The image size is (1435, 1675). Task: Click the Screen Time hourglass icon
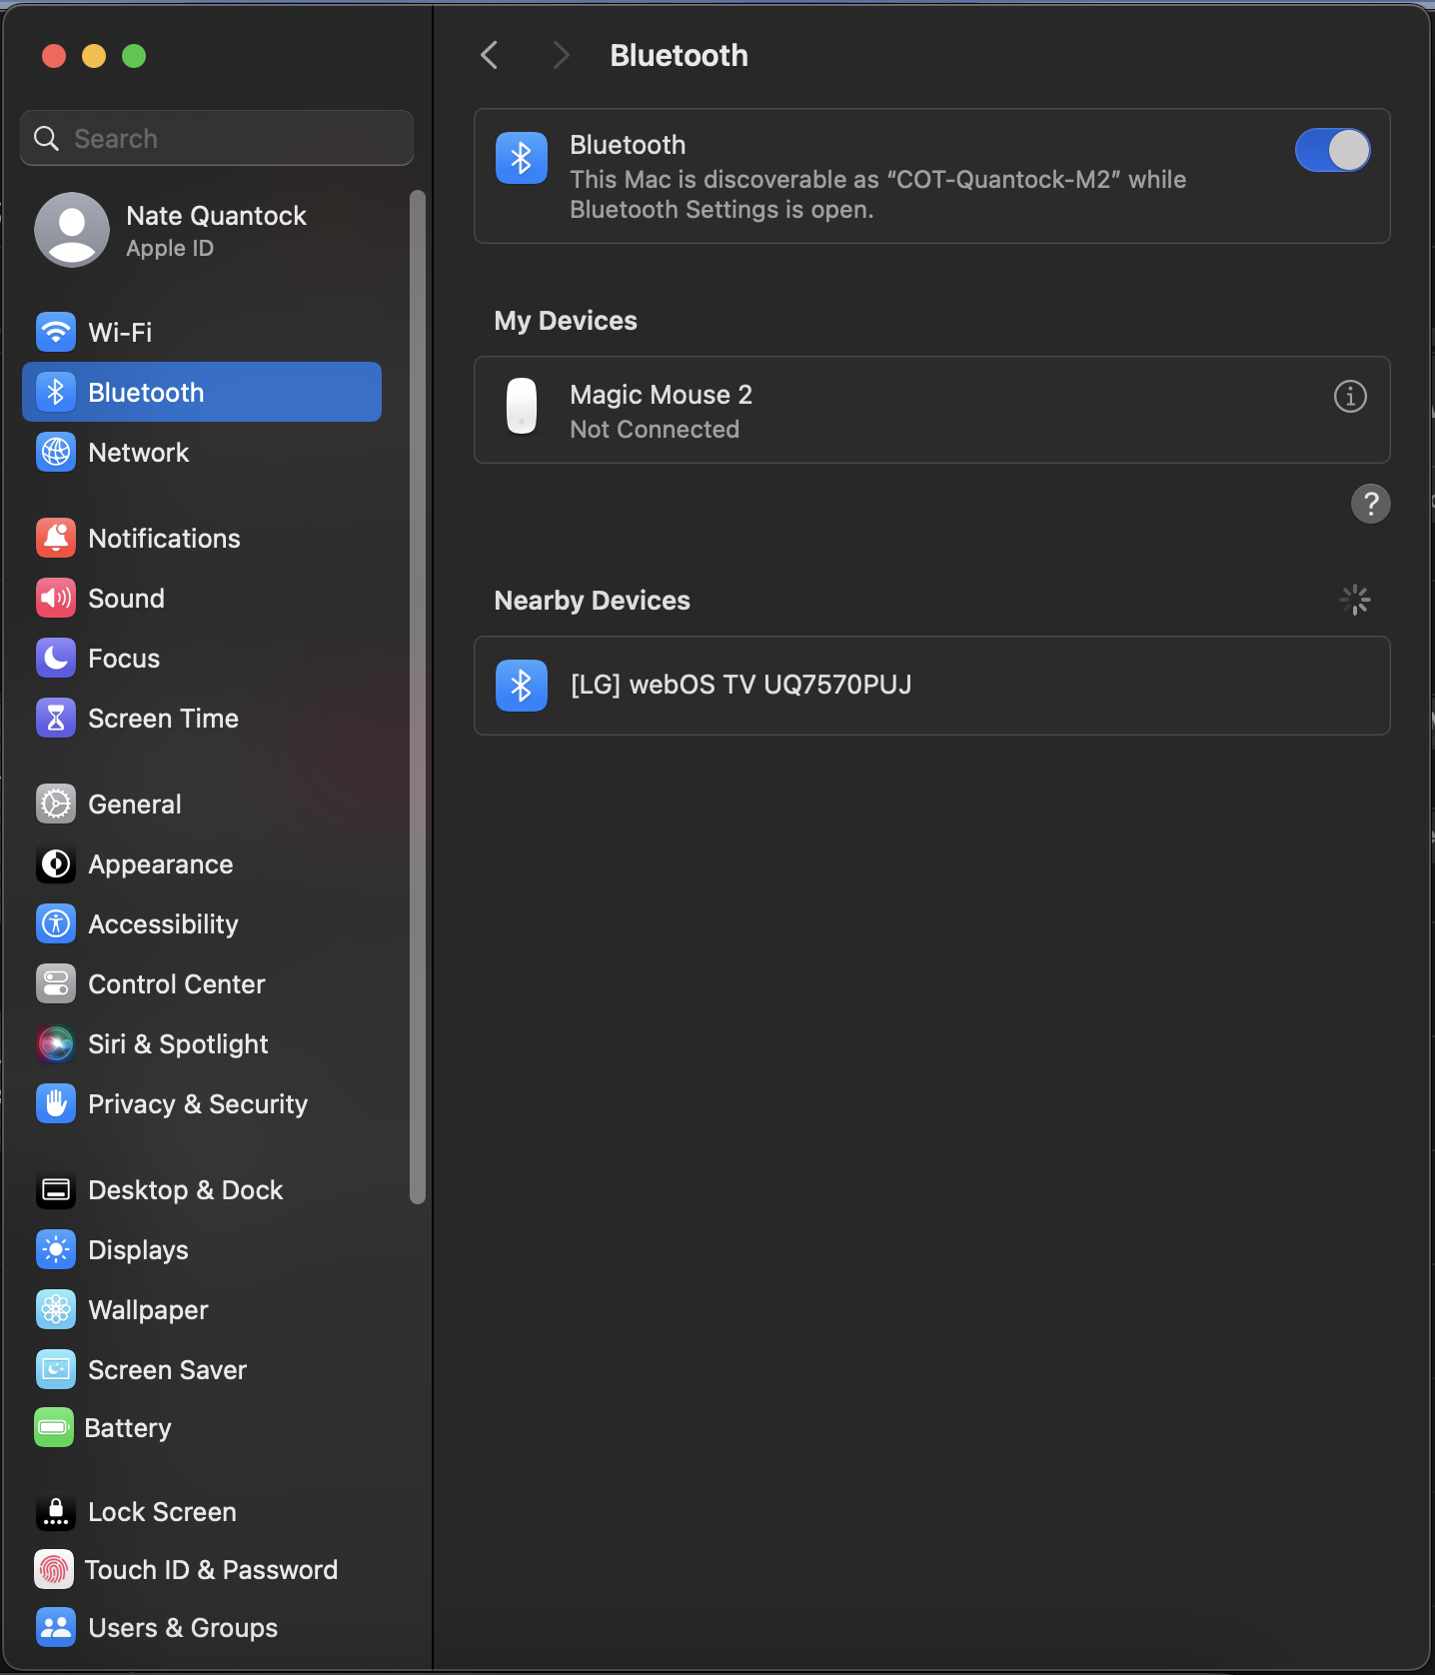[56, 719]
